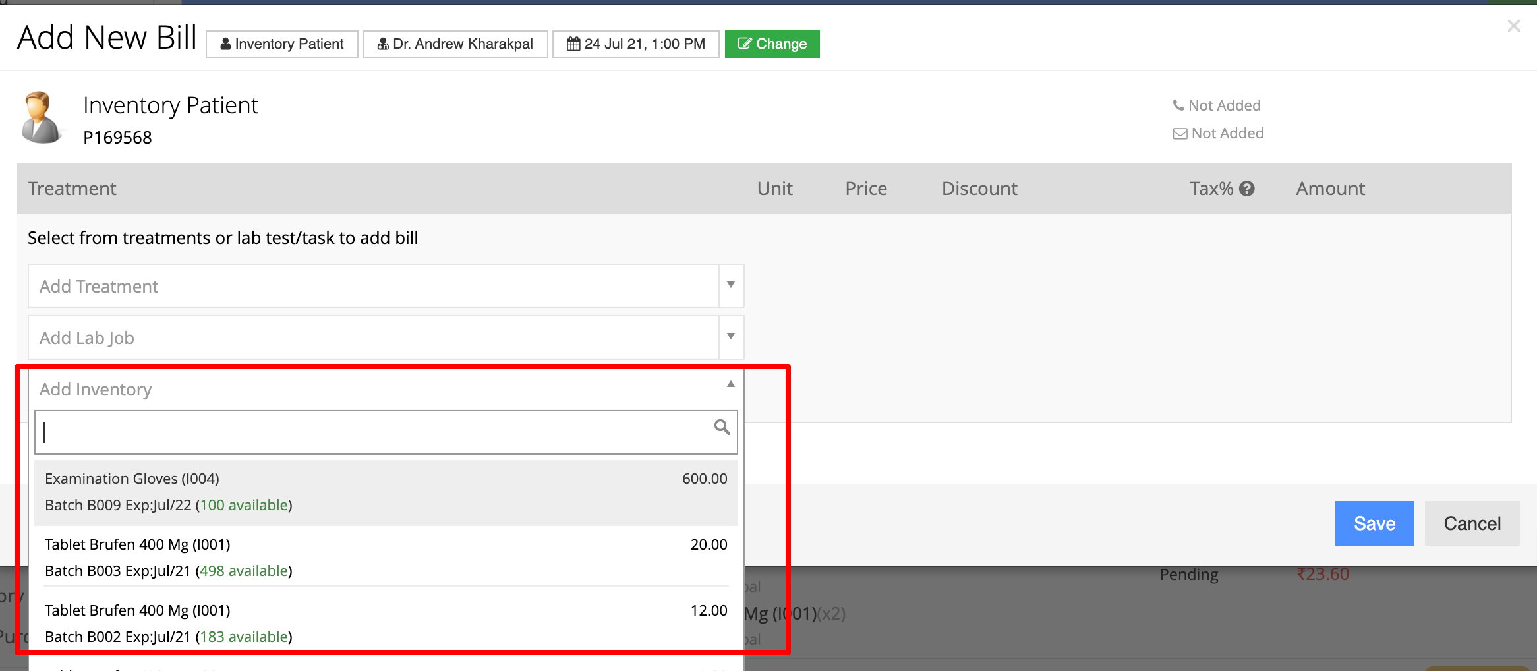Click the Tax% help question mark icon
Viewport: 1537px width, 671px height.
pos(1246,189)
